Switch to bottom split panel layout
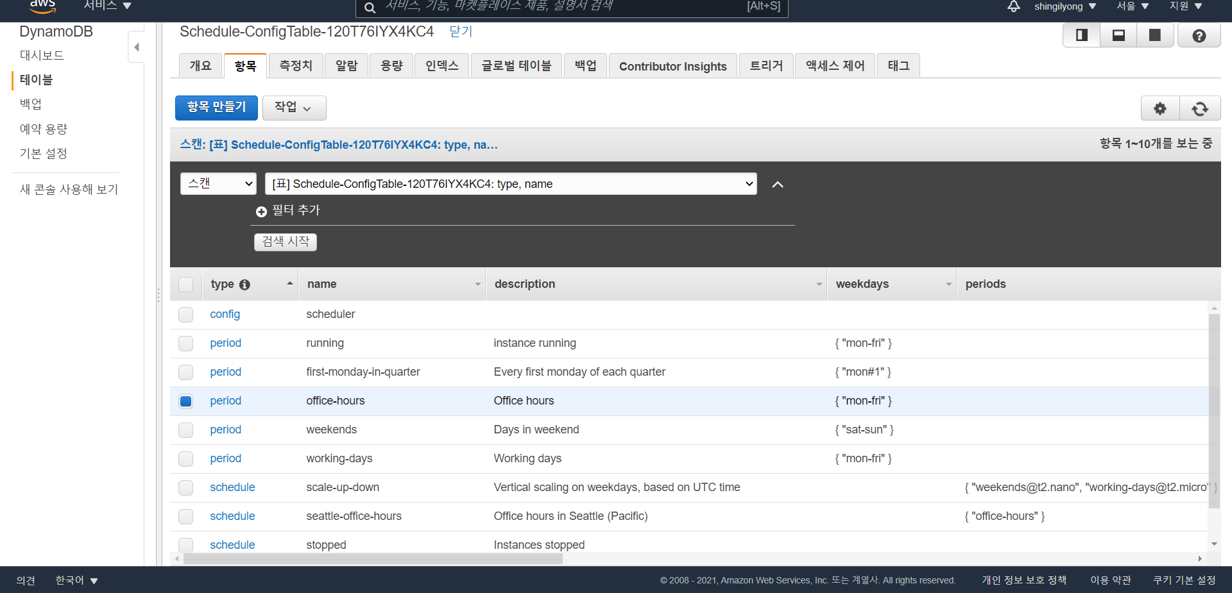This screenshot has width=1232, height=593. pyautogui.click(x=1118, y=35)
